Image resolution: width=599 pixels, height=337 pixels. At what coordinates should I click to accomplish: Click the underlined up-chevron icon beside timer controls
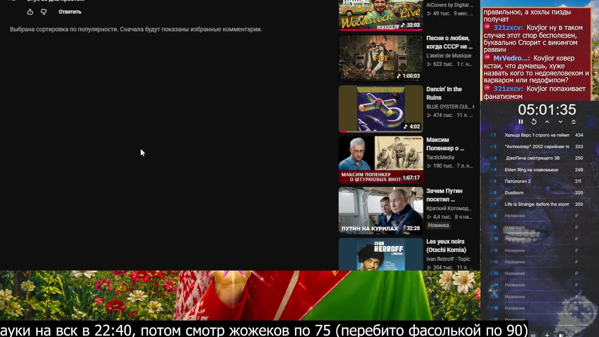(x=573, y=122)
